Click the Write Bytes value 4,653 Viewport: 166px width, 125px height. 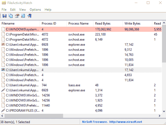(x=128, y=75)
